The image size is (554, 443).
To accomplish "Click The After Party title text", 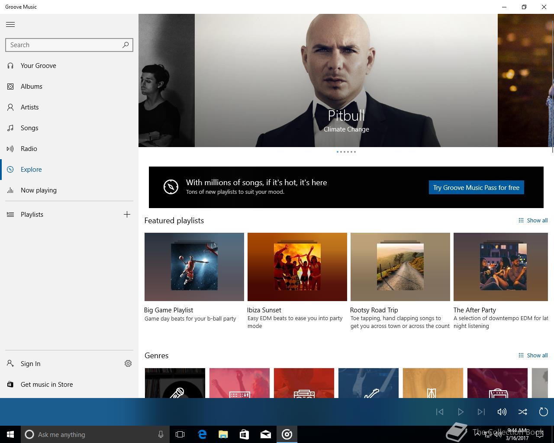I will [x=475, y=310].
